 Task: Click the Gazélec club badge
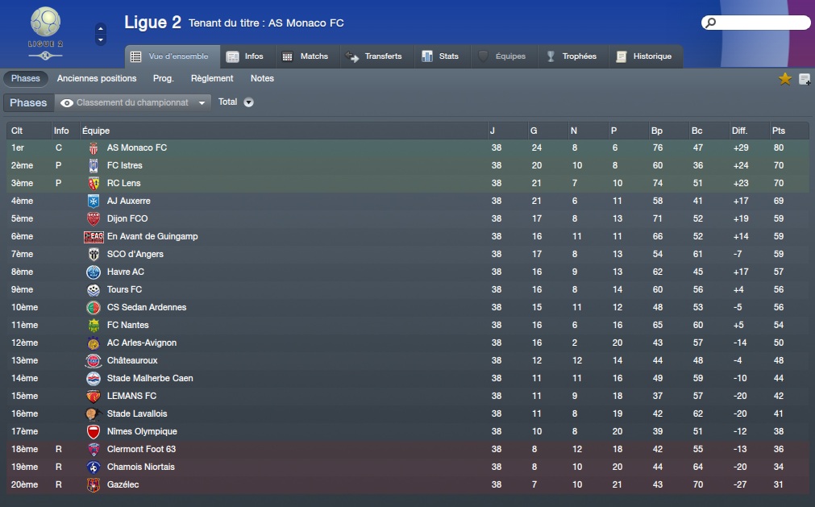tap(94, 484)
